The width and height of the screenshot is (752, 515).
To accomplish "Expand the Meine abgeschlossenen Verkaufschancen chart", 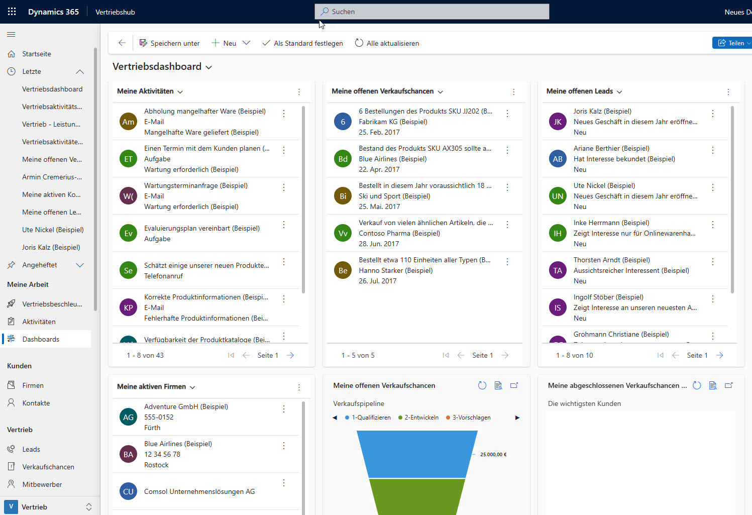I will coord(729,385).
